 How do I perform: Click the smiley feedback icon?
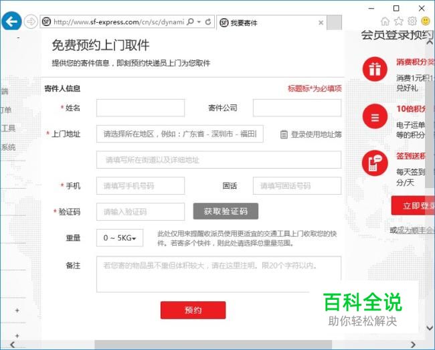(426, 21)
